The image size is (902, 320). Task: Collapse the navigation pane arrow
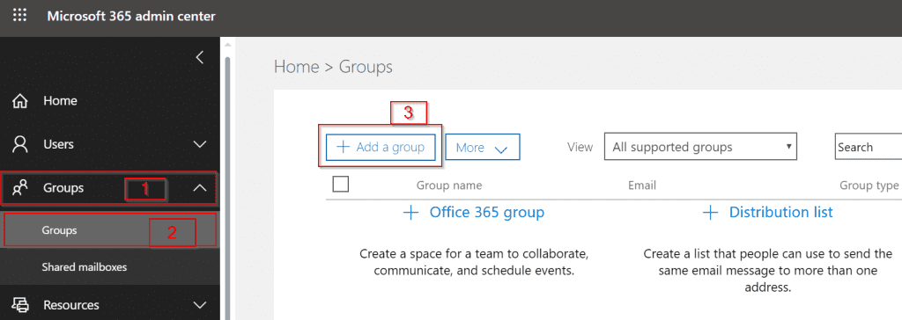(x=200, y=57)
